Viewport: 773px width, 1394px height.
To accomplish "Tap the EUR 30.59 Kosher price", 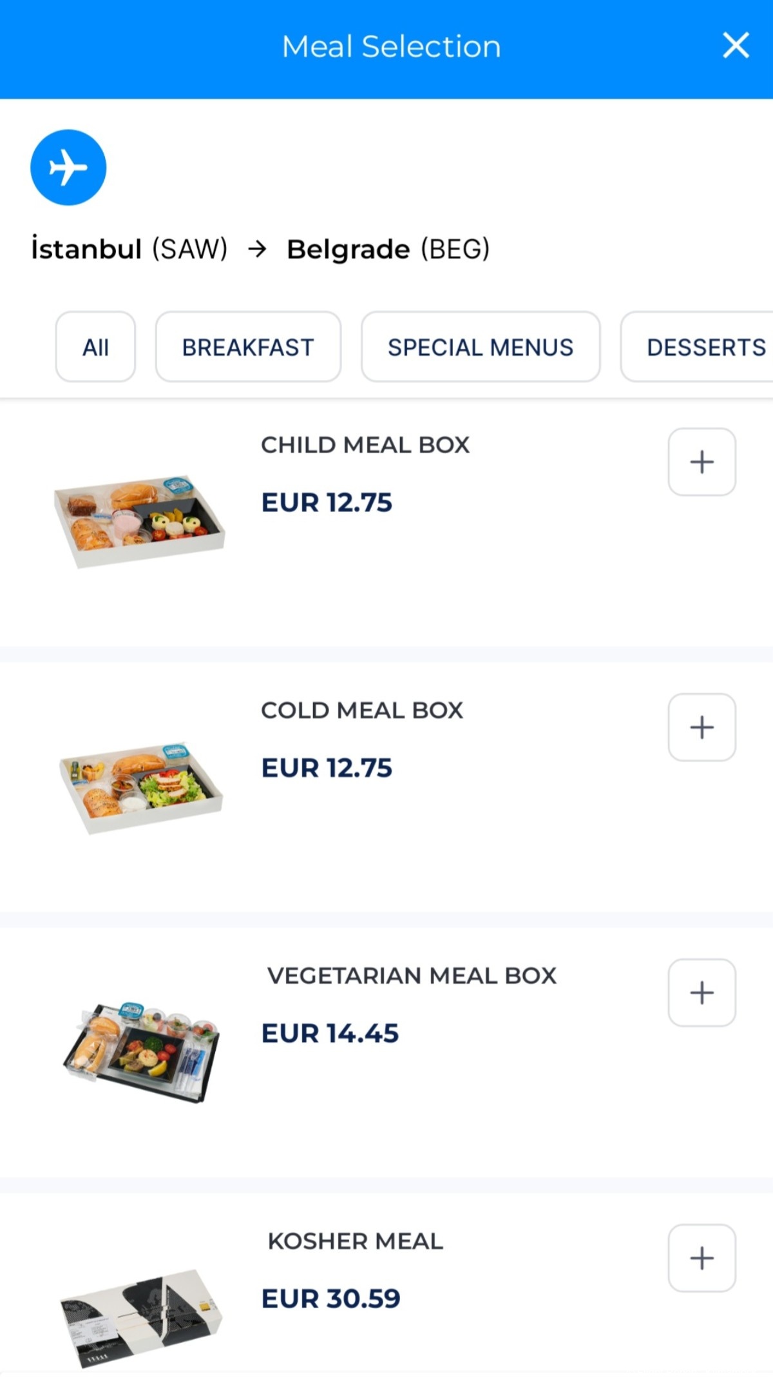I will point(331,1299).
